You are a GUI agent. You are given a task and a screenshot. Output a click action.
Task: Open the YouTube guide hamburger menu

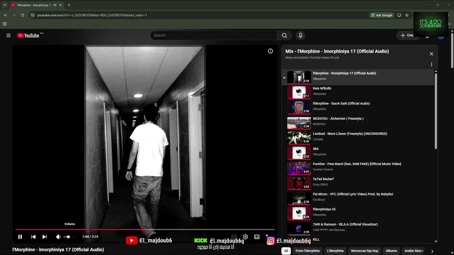(x=9, y=35)
